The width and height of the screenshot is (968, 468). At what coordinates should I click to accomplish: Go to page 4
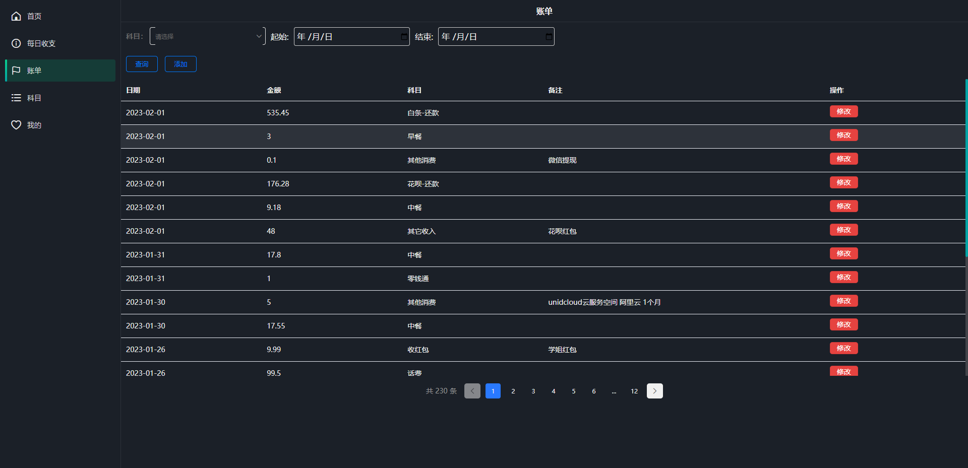[554, 391]
